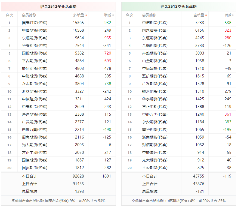Click 会员简称 header in short table
This screenshot has width=238, height=207.
[x=149, y=15]
